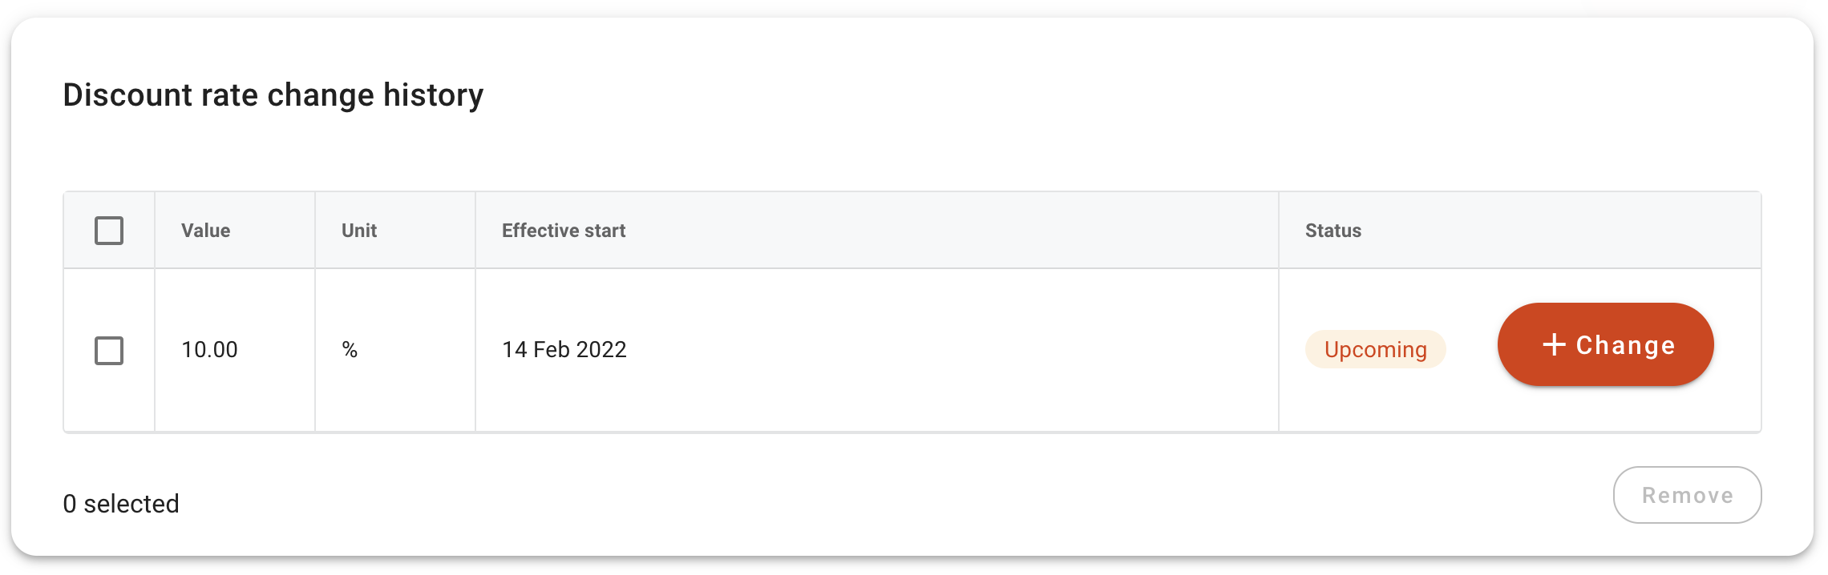Click the year 2022 in effective start date
The height and width of the screenshot is (575, 1828).
point(601,350)
